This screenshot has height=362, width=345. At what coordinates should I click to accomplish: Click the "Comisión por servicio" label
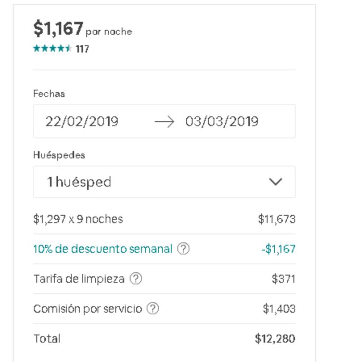[x=88, y=309]
